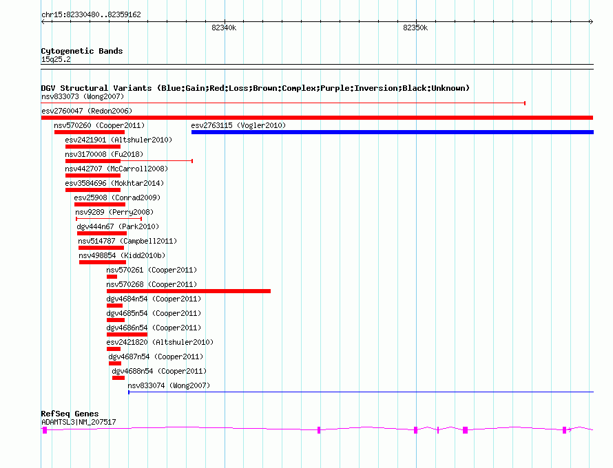
Task: Select the nsv3170008 (Fu2018) variant label
Action: 104,154
